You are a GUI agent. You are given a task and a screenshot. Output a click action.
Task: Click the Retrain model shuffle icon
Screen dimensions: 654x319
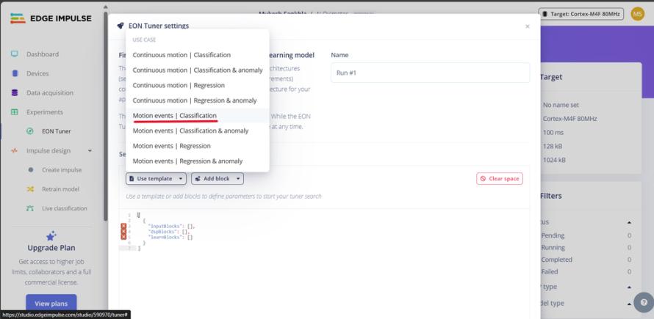pyautogui.click(x=30, y=189)
